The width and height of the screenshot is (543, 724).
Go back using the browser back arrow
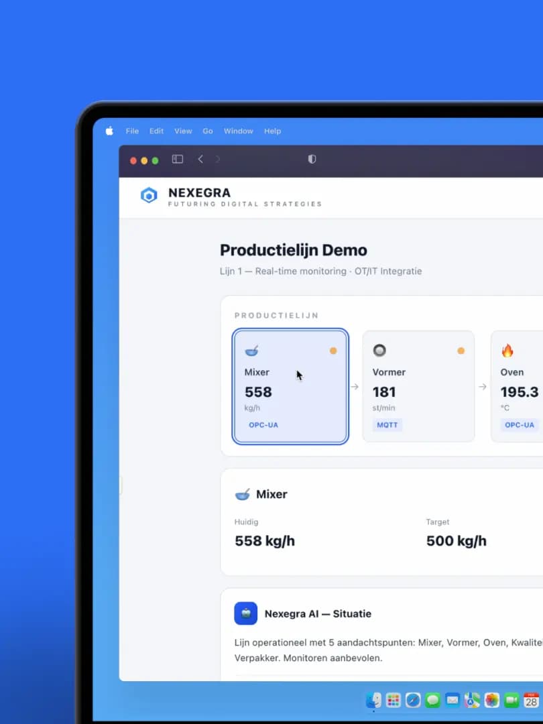pyautogui.click(x=200, y=159)
